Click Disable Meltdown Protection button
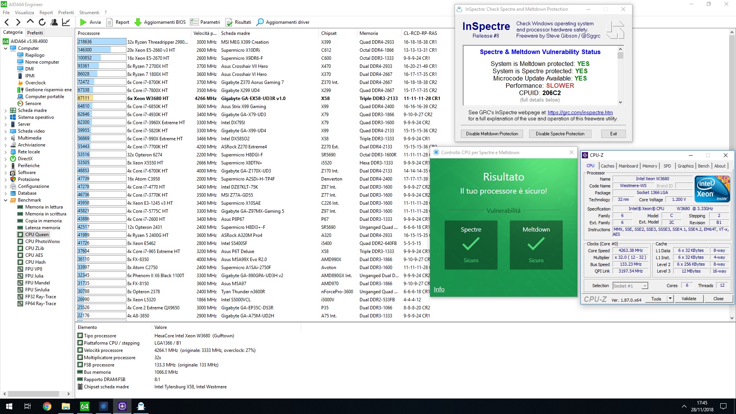The width and height of the screenshot is (736, 414). [x=492, y=134]
